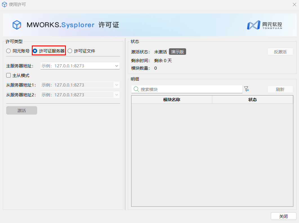Click the 反激活 button
Viewport: 299px width, 223px height.
(x=280, y=52)
